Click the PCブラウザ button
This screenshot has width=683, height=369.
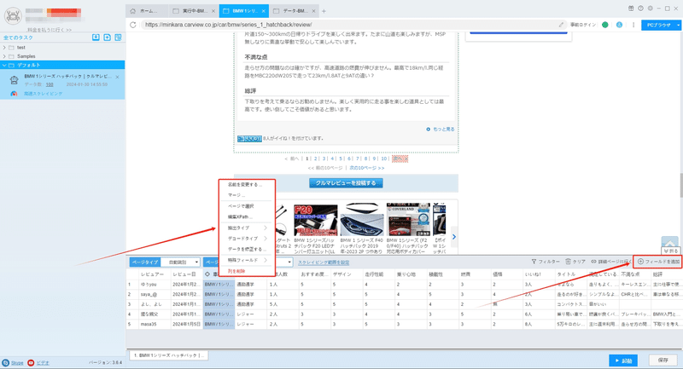point(658,26)
